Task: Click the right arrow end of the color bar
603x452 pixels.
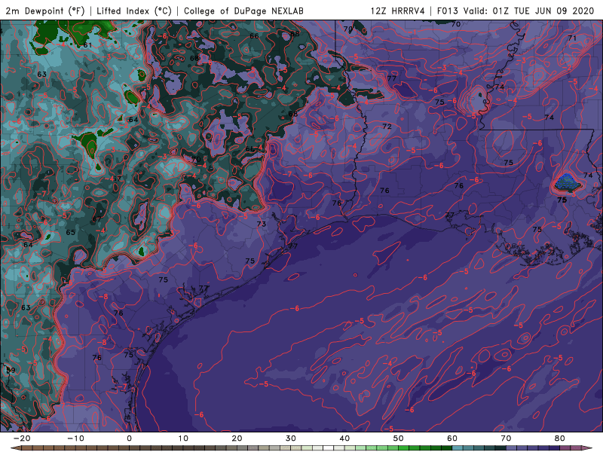Action: [x=589, y=448]
